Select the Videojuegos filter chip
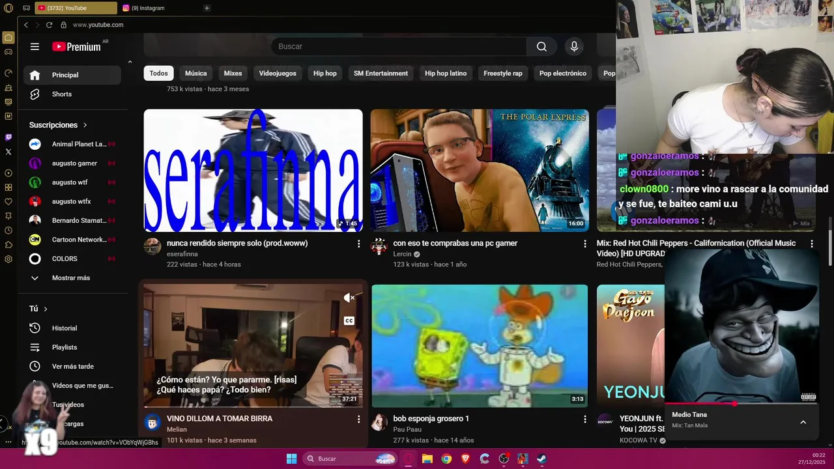This screenshot has height=469, width=834. tap(278, 73)
